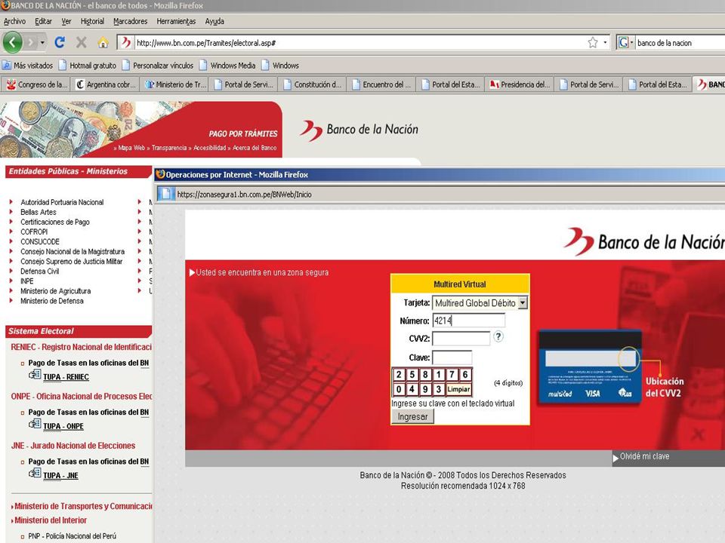Screen dimensions: 725x543
Task: Click virtual keypad digit 1
Action: (x=439, y=375)
